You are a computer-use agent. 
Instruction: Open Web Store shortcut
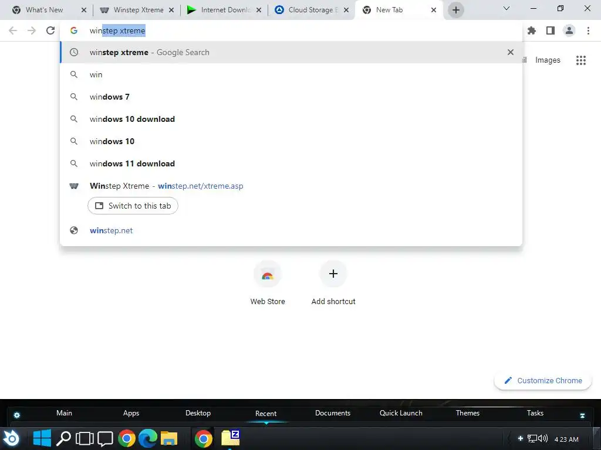click(268, 283)
